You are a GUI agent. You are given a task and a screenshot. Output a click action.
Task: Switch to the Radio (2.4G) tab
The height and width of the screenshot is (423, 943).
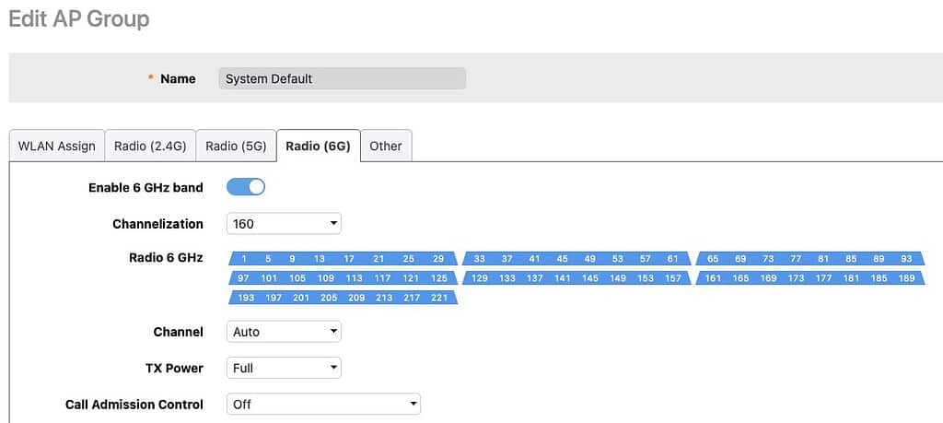click(x=150, y=146)
